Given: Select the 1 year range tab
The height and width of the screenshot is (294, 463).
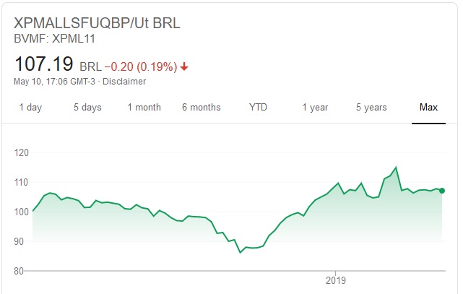Looking at the screenshot, I should pos(315,108).
